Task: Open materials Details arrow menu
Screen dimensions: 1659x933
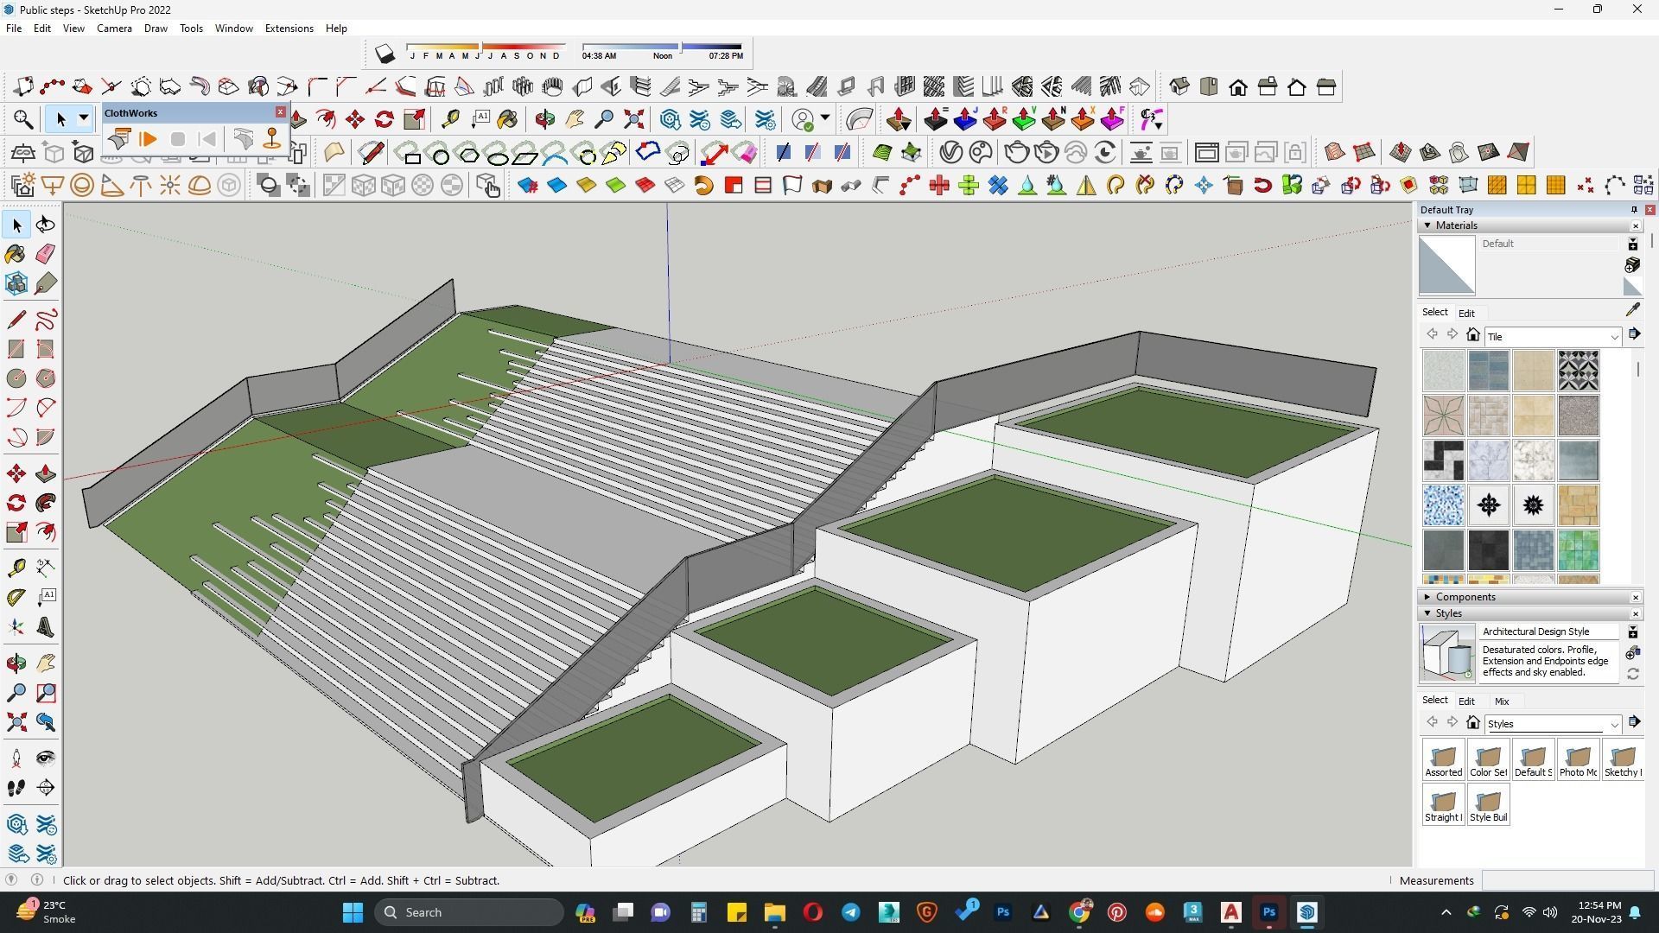Action: click(1634, 334)
